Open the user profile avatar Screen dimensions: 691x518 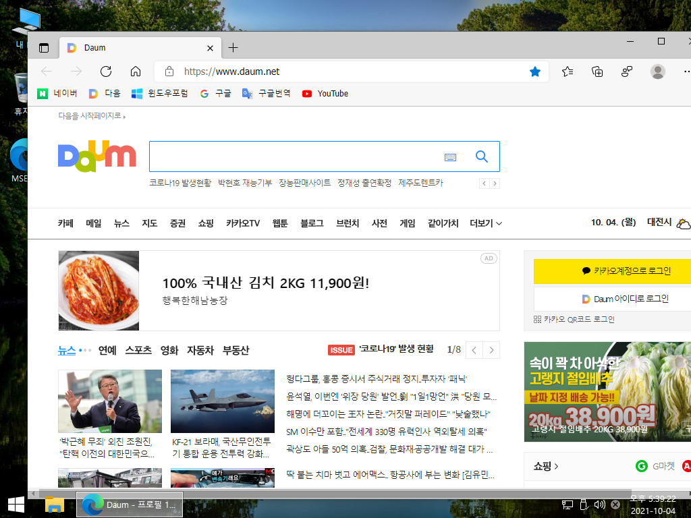[657, 71]
